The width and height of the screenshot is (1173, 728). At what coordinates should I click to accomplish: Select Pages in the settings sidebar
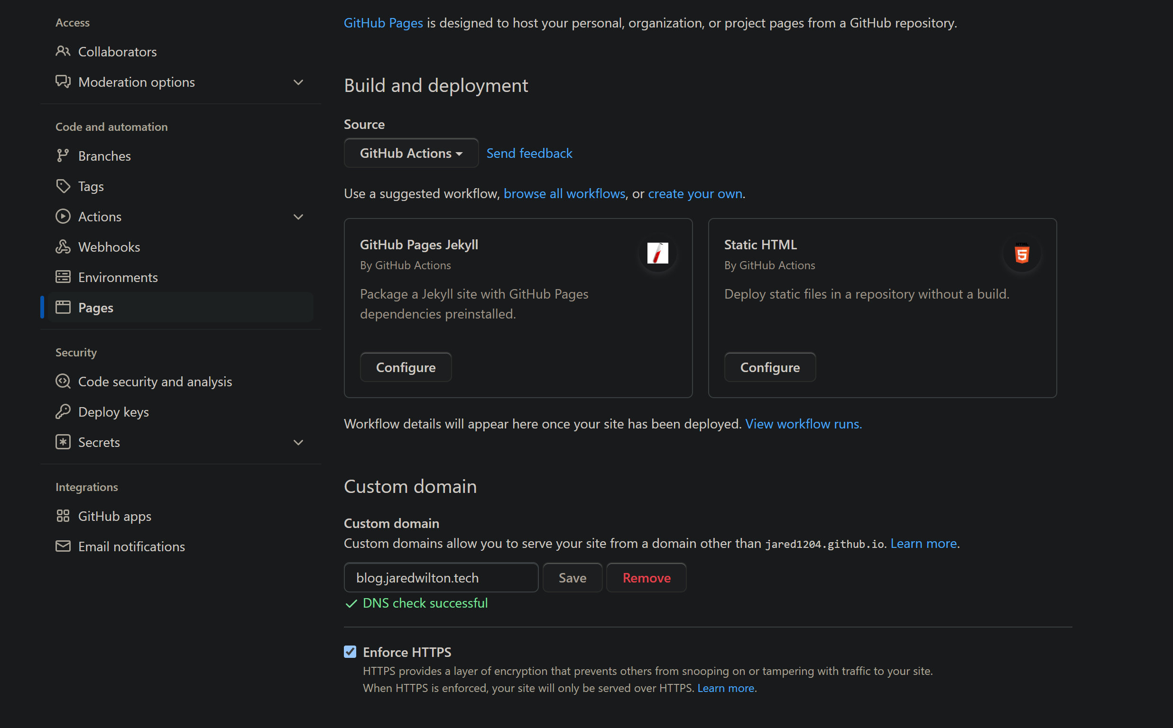tap(96, 307)
